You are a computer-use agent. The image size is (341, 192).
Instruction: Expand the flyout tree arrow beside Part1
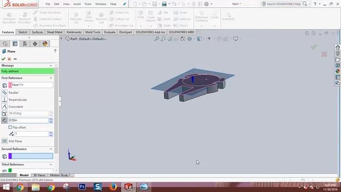click(61, 39)
